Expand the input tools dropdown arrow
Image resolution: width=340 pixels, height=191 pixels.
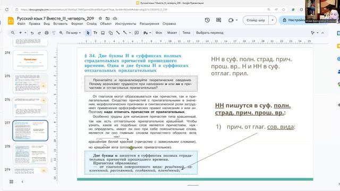point(150,33)
